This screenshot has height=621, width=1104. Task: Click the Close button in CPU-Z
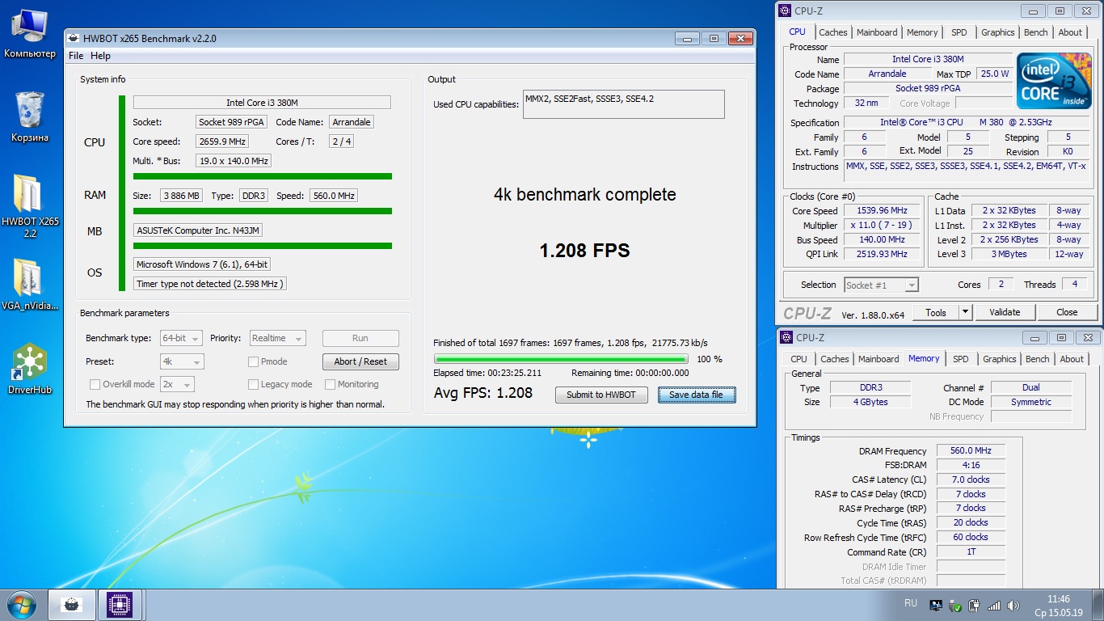pos(1067,312)
